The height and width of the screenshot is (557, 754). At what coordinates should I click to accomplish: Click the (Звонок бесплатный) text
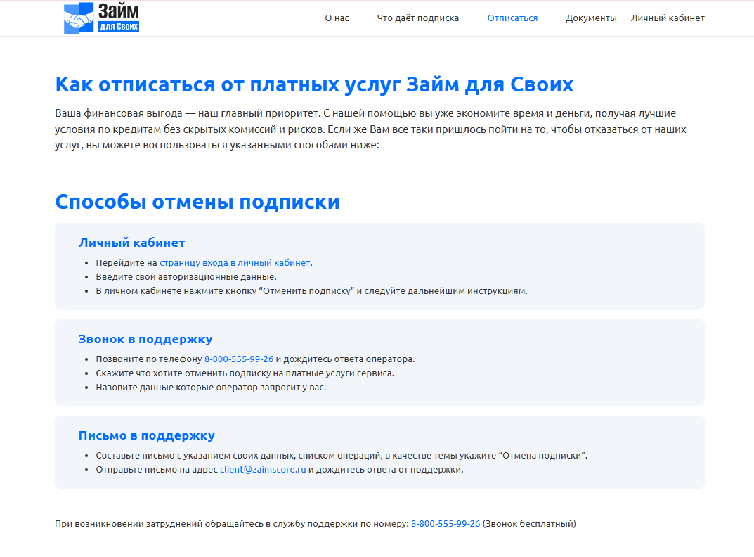pos(529,524)
